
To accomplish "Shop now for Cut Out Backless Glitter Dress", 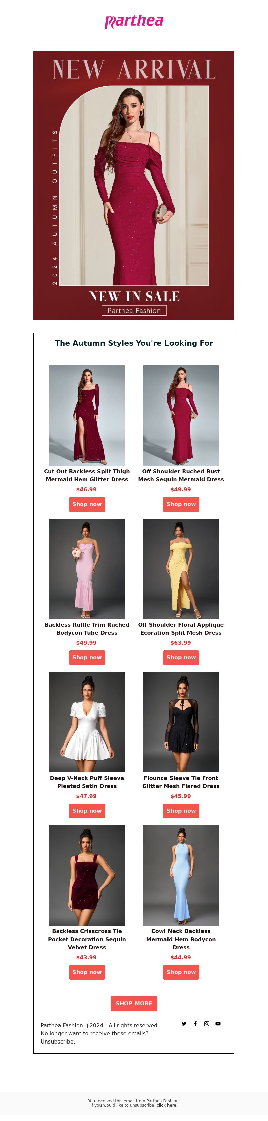I will (x=87, y=504).
